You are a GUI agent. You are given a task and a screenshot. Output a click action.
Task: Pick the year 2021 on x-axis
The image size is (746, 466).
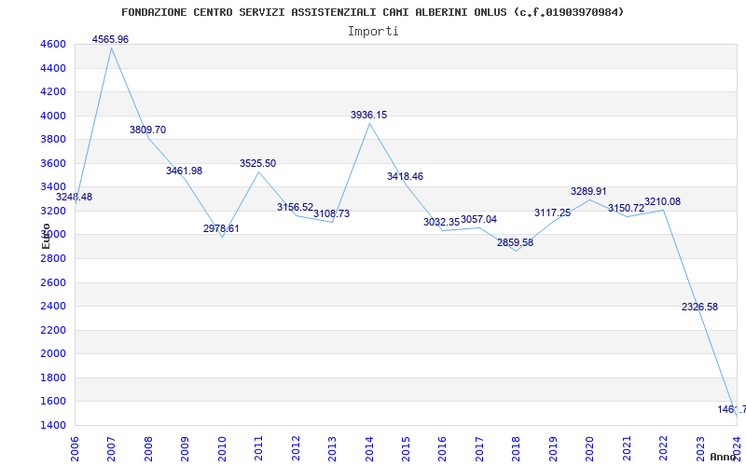[627, 449]
